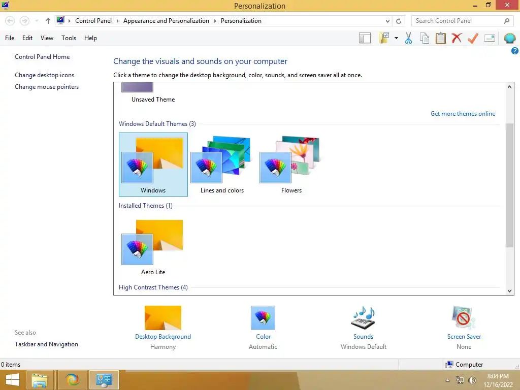Go up one level with Up arrow
The width and height of the screenshot is (520, 390).
(48, 21)
